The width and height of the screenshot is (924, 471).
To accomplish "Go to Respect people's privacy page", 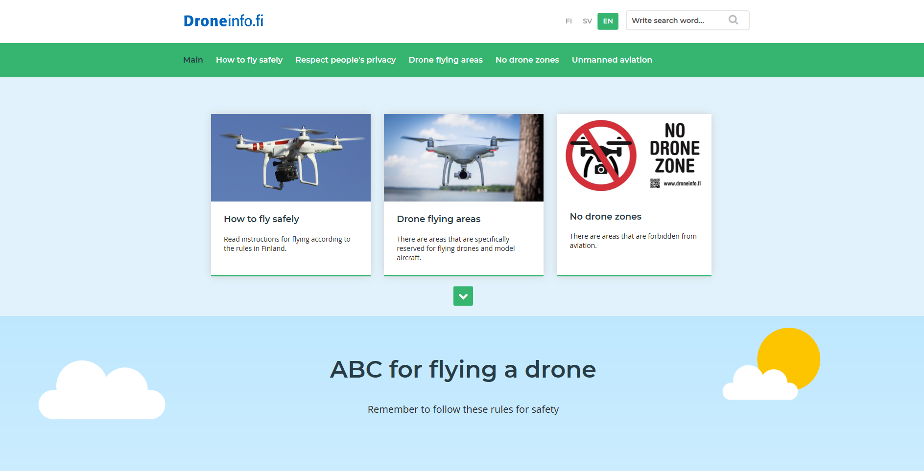I will tap(346, 60).
